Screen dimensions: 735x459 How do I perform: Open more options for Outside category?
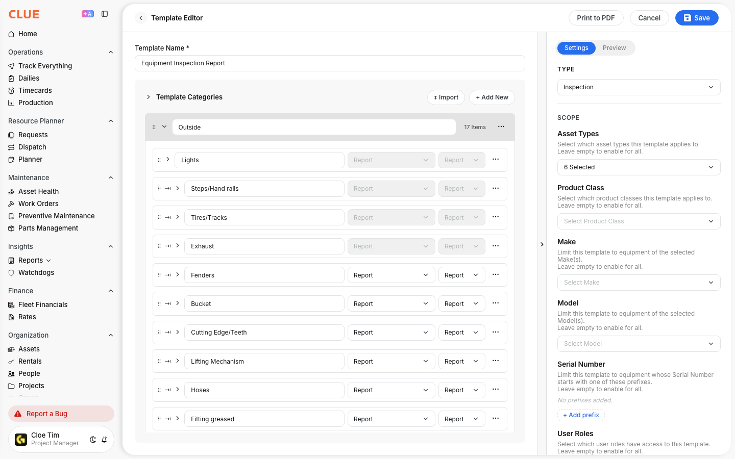click(x=501, y=126)
